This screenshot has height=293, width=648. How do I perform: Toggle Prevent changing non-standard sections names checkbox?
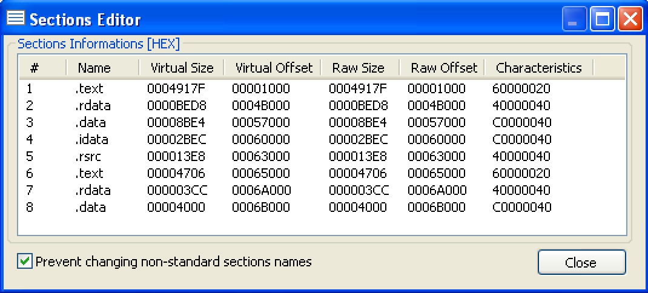click(25, 262)
